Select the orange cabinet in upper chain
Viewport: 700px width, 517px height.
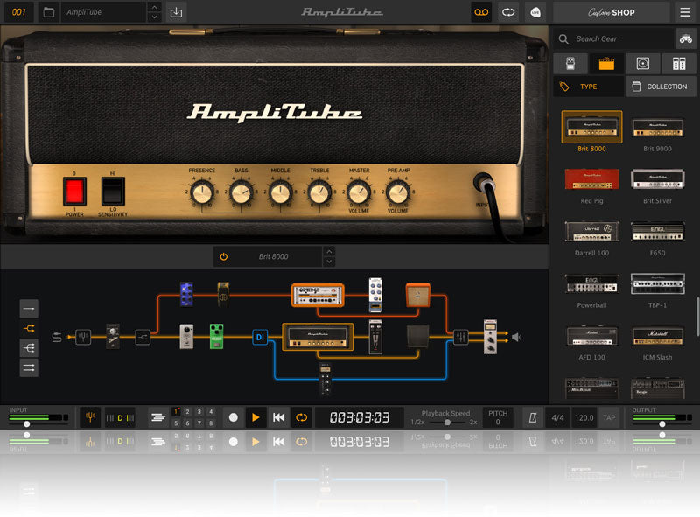[x=418, y=295]
